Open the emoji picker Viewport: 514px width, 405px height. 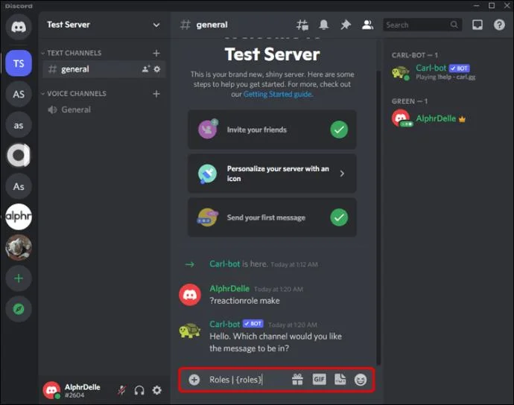[361, 380]
